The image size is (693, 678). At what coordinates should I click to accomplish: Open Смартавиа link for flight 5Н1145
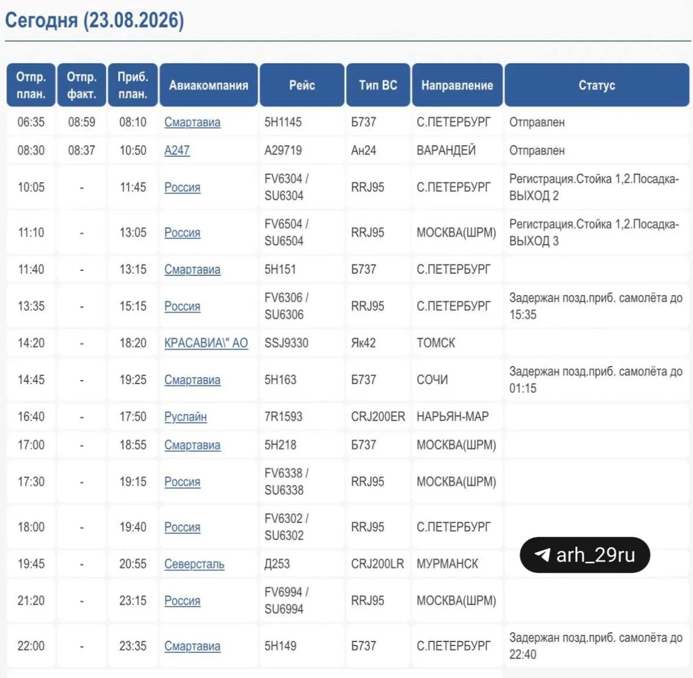[192, 122]
